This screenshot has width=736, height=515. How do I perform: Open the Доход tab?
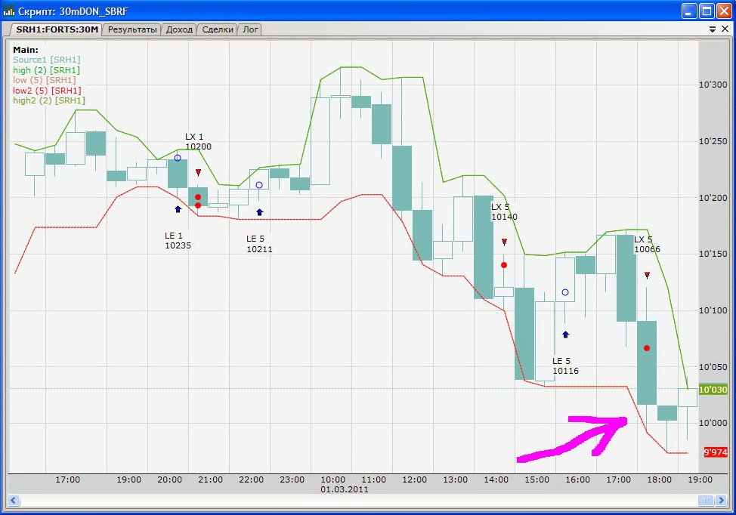pyautogui.click(x=179, y=29)
